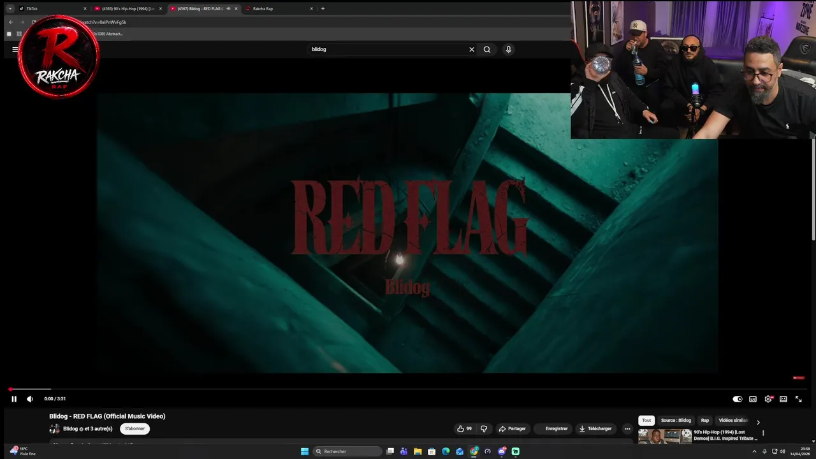Open the more actions ellipsis menu
Image resolution: width=816 pixels, height=459 pixels.
tap(627, 428)
